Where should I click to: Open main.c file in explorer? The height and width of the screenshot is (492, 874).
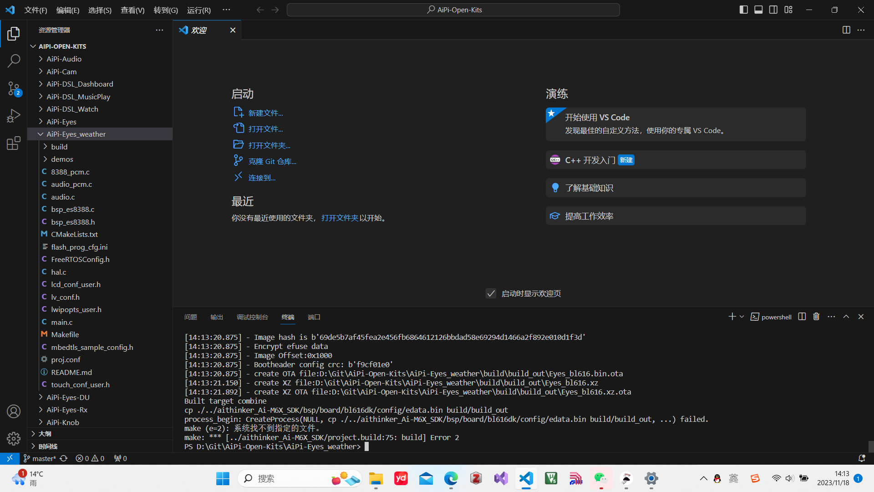pyautogui.click(x=100, y=322)
